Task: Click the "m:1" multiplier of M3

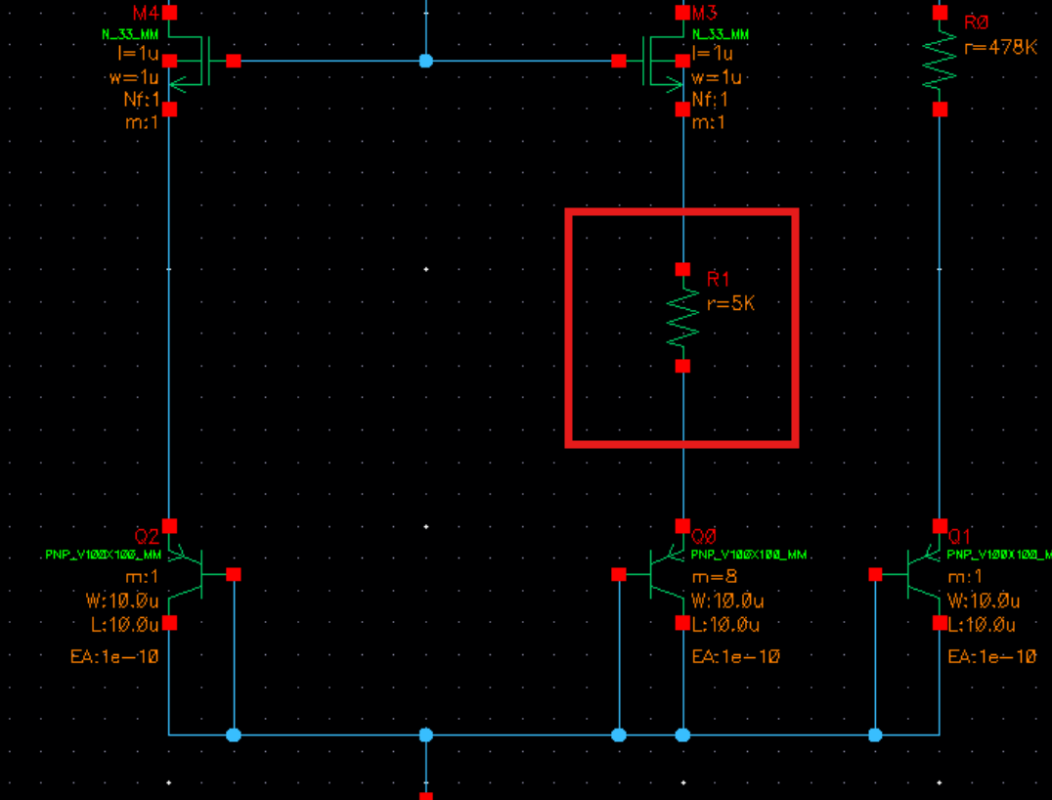Action: (x=709, y=123)
